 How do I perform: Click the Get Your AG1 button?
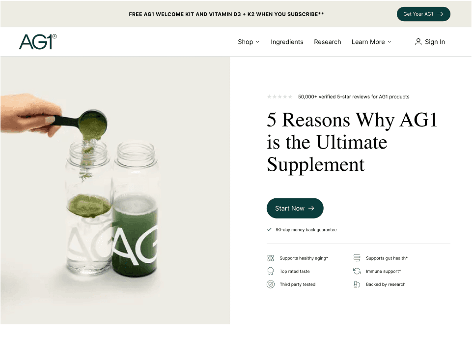423,14
